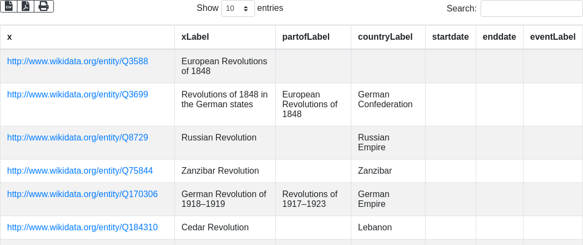Export table as PDF document
Screen dimensions: 583x245
click(x=26, y=6)
